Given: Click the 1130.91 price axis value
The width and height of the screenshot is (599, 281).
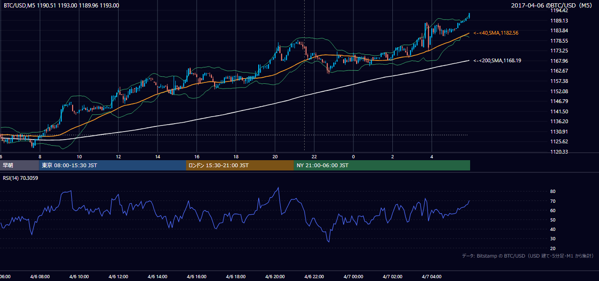Looking at the screenshot, I should coord(560,132).
